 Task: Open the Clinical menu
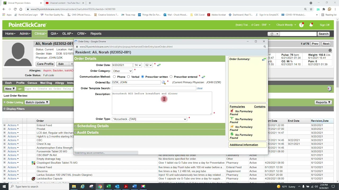pos(40,34)
